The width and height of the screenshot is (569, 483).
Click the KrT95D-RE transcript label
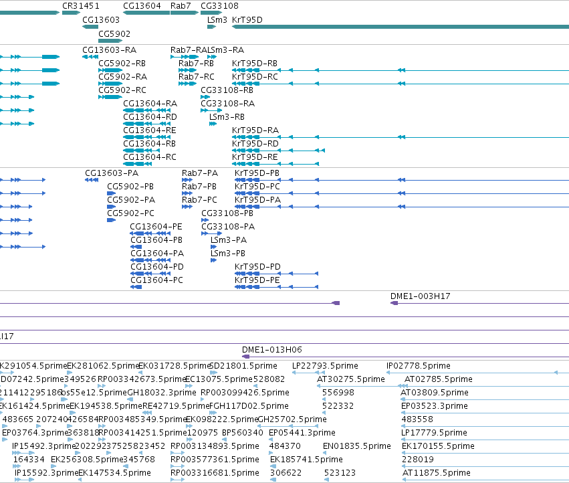tap(255, 157)
